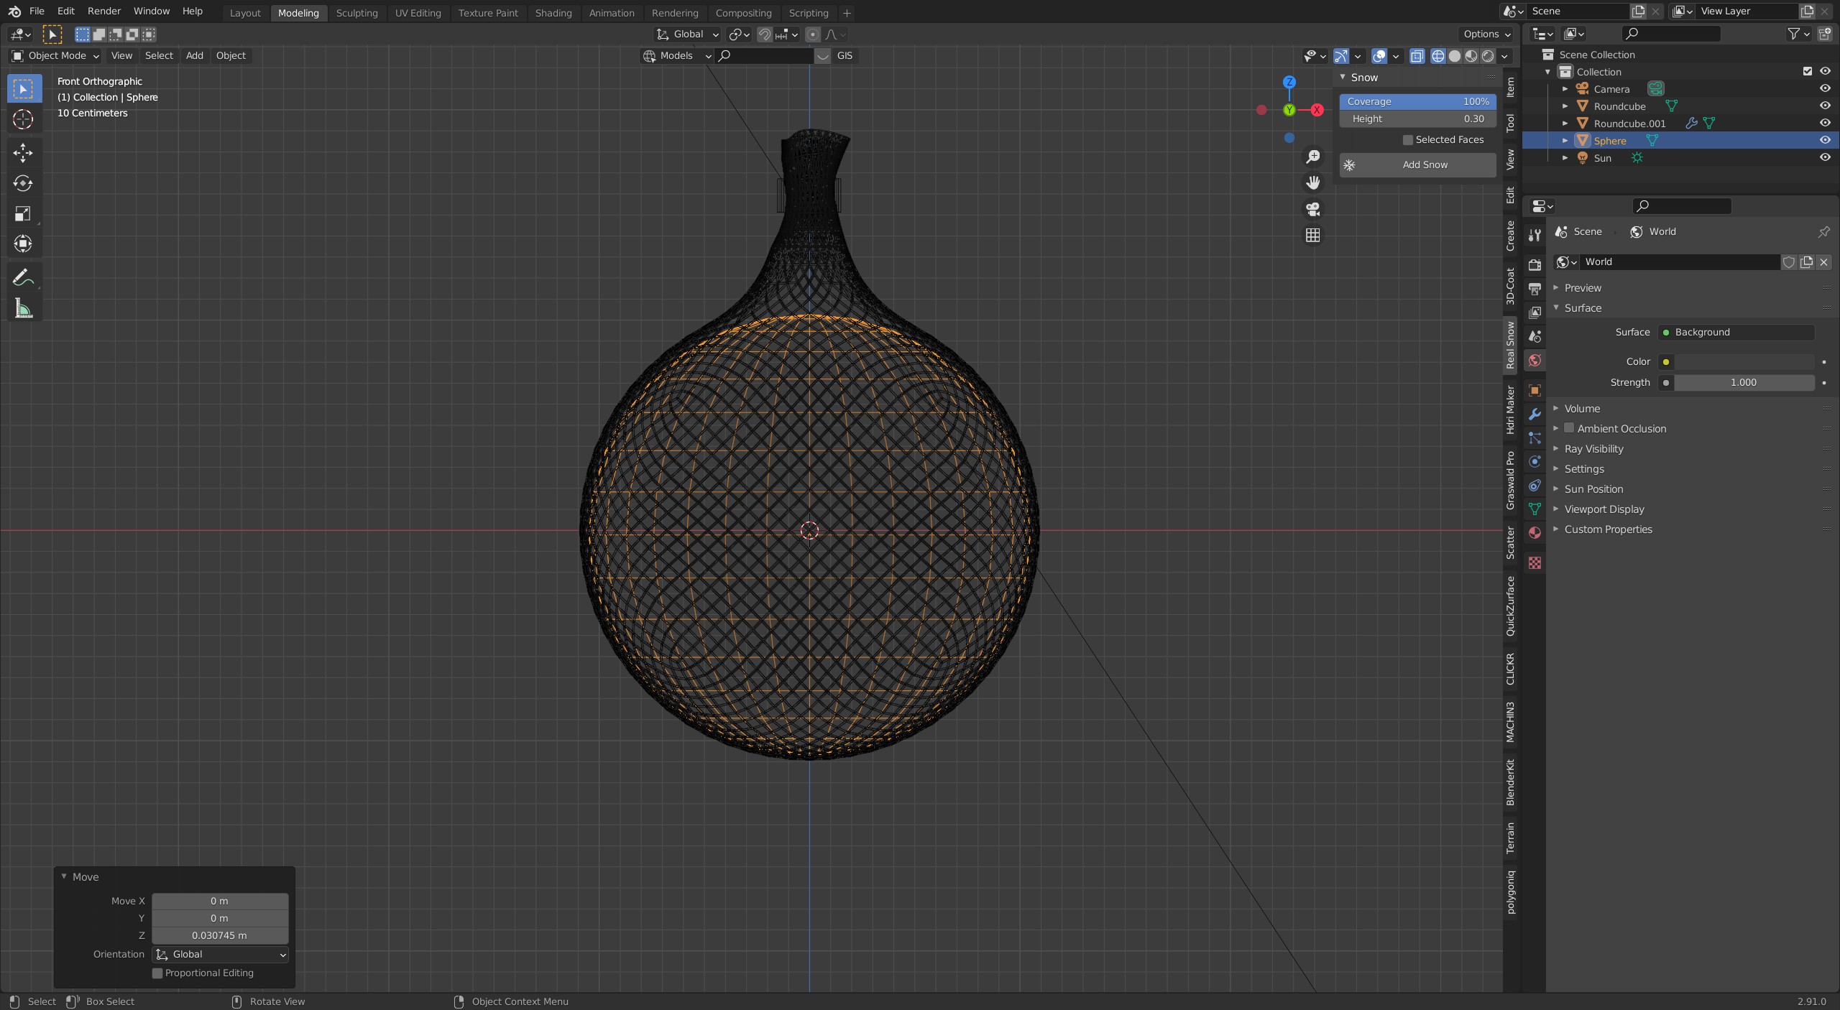Toggle camera view icon in viewport
This screenshot has height=1010, width=1840.
(1312, 209)
